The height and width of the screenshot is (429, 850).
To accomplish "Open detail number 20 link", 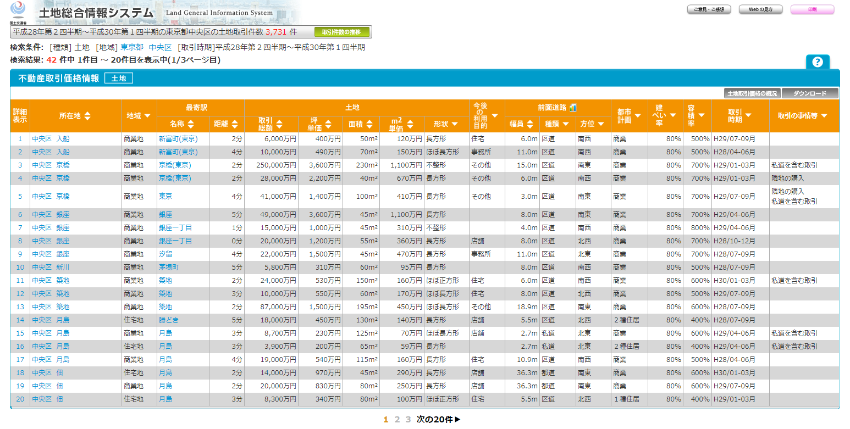I will tap(20, 399).
